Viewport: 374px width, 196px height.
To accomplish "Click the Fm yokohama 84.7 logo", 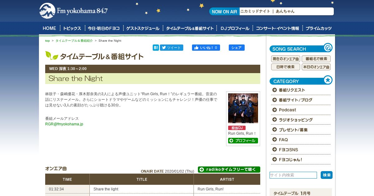I will click(74, 11).
